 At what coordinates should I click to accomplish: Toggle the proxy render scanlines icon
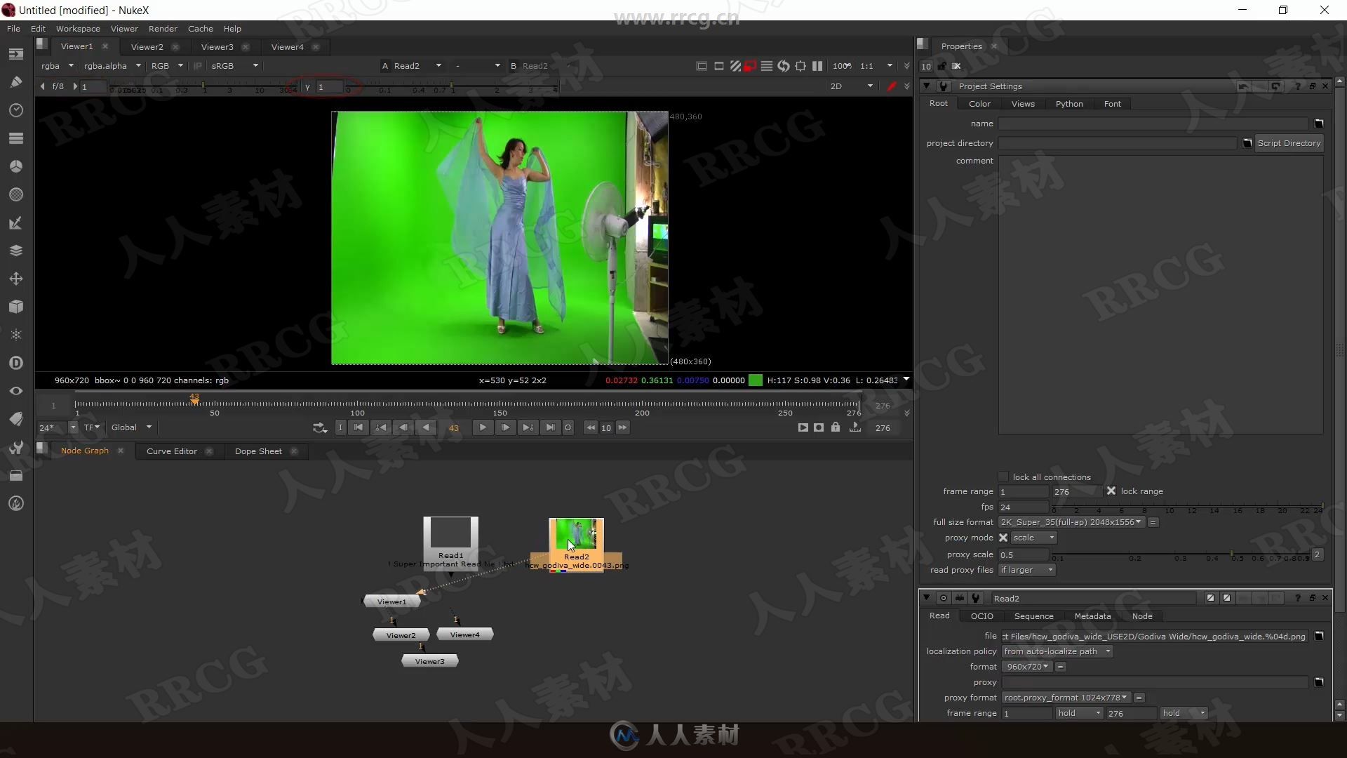[x=767, y=66]
